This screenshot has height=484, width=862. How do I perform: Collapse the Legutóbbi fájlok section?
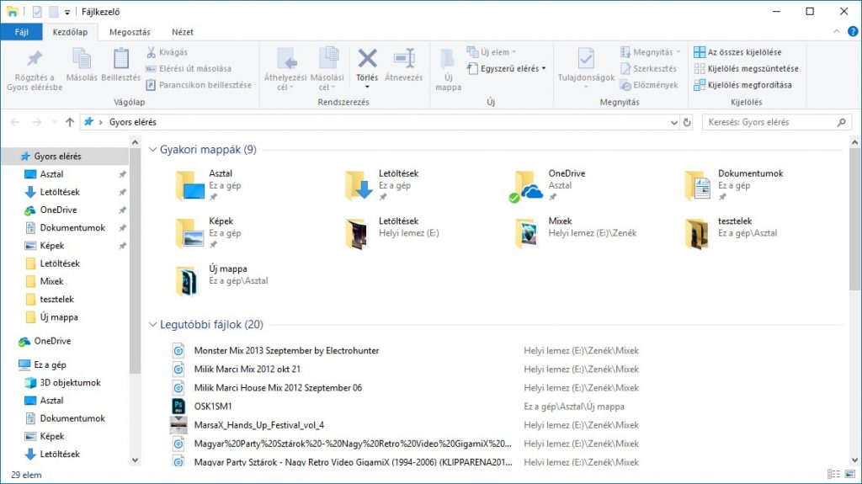153,325
